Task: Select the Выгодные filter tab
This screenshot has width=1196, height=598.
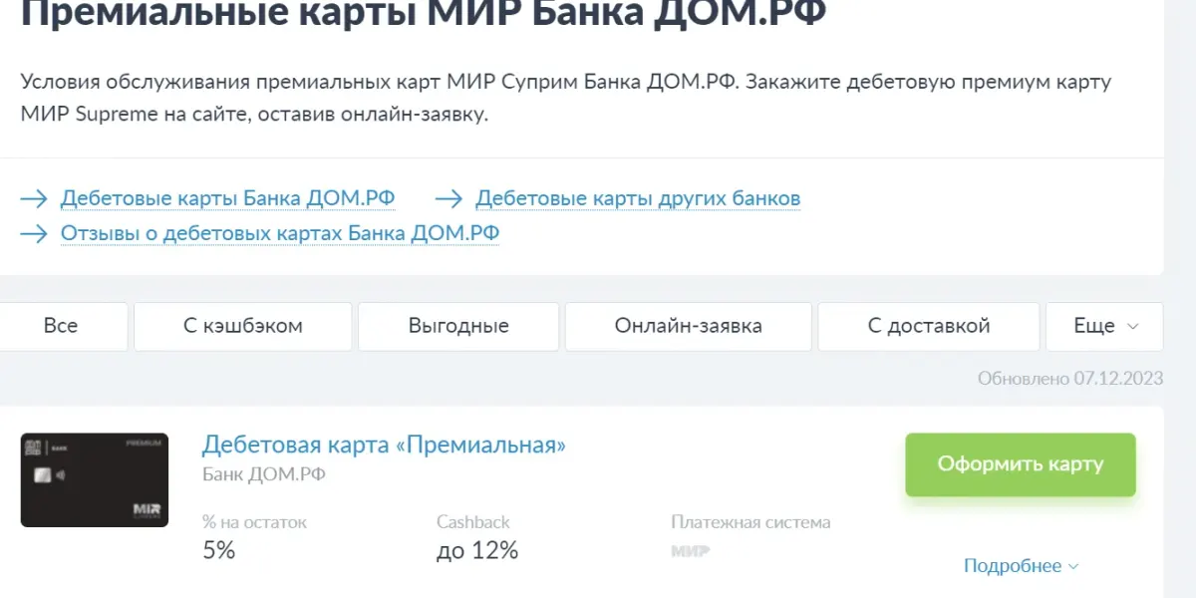Action: pyautogui.click(x=458, y=326)
